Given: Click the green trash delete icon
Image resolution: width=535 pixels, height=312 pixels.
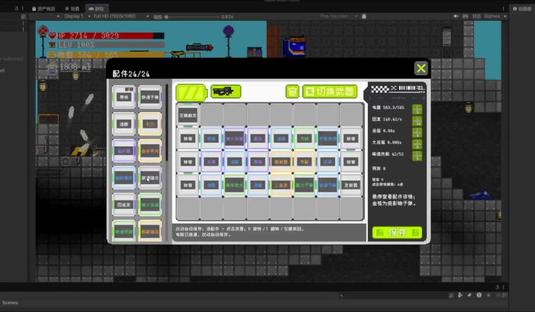Looking at the screenshot, I should (x=292, y=91).
